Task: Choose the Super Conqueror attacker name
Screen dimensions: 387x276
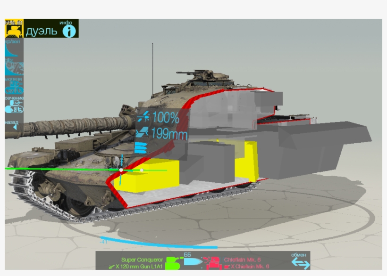Action: point(142,260)
